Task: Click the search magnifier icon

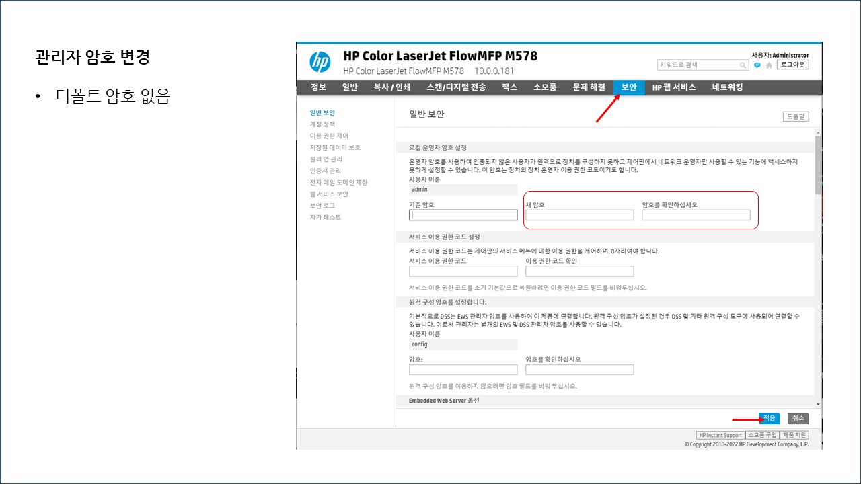Action: pos(743,65)
